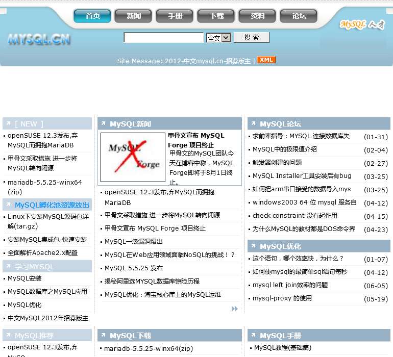
Task: Go to the 首页 navigation tab
Action: pyautogui.click(x=92, y=16)
